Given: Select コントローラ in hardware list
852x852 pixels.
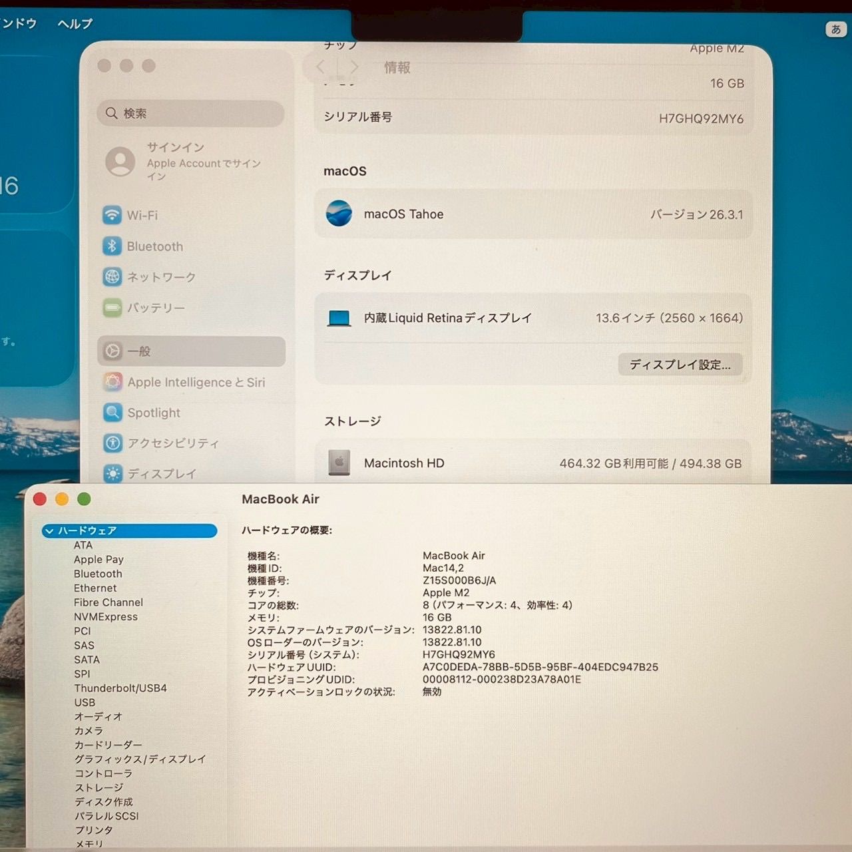Looking at the screenshot, I should click(x=103, y=773).
